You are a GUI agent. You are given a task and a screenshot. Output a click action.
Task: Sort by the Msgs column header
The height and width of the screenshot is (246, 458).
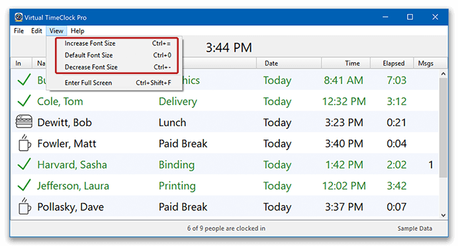[431, 63]
